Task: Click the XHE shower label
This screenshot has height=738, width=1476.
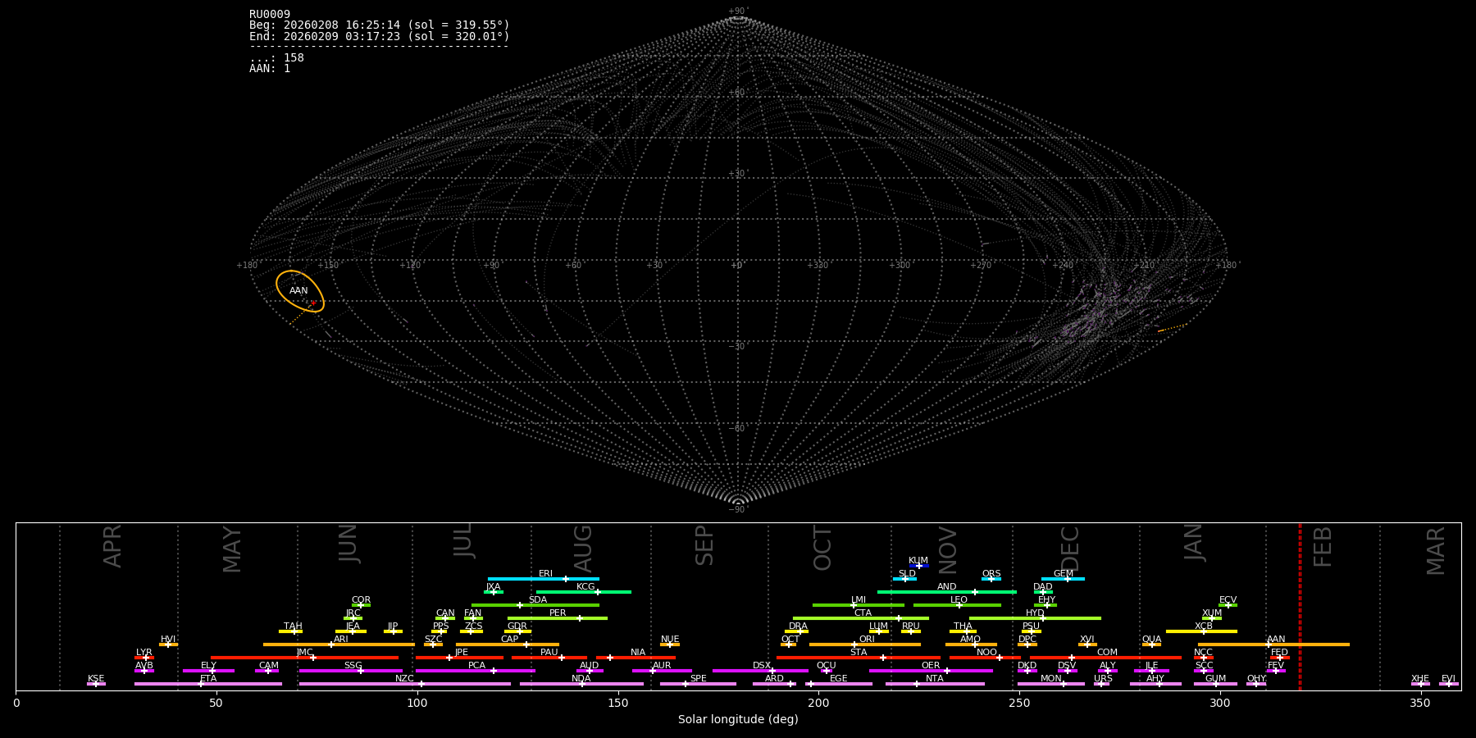Action: pos(1420,679)
